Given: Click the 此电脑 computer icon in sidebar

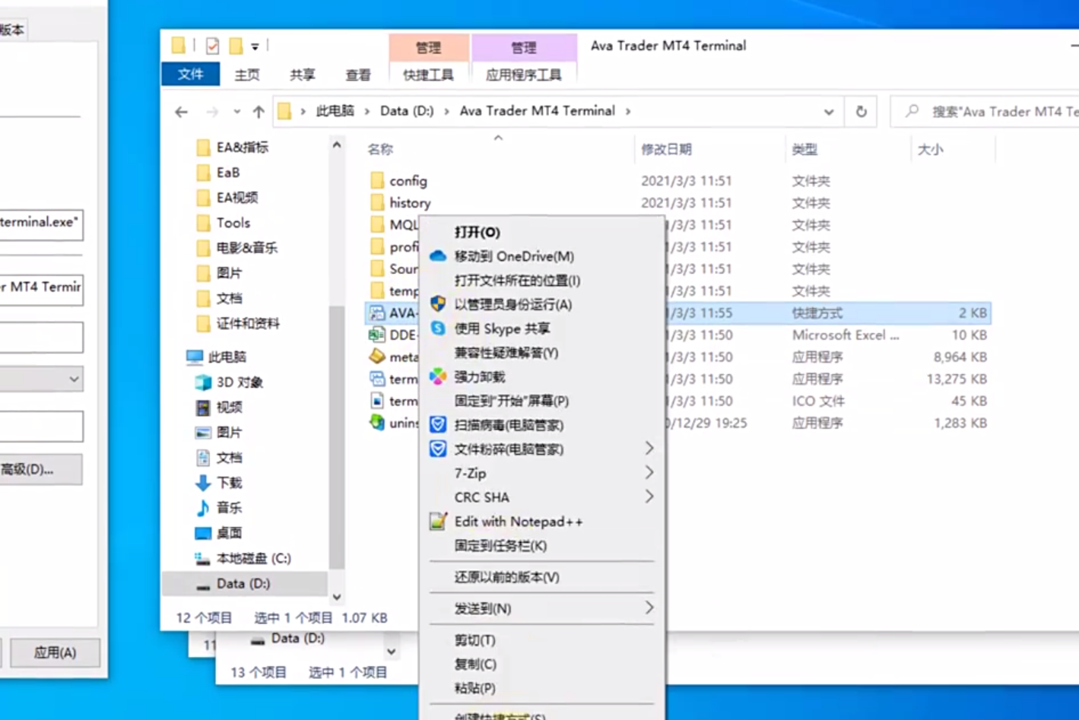Looking at the screenshot, I should [x=195, y=357].
